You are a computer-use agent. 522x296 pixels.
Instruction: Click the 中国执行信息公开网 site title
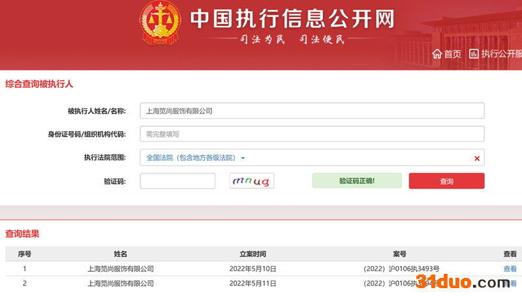[x=292, y=19]
